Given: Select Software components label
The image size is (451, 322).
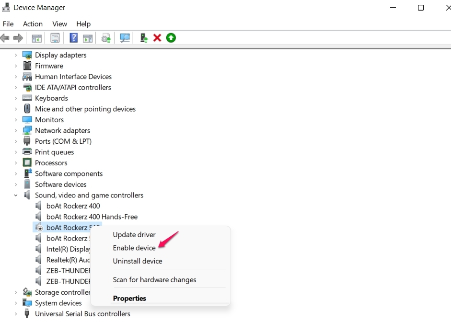Looking at the screenshot, I should 69,173.
